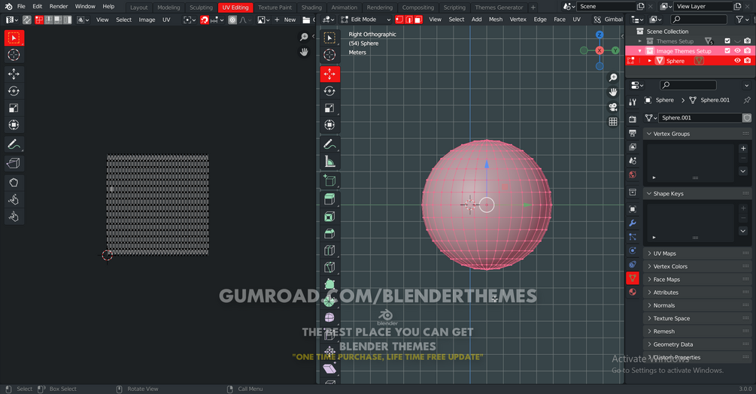Click the Sphere.001 mesh name field
Image resolution: width=756 pixels, height=394 pixels.
tap(700, 117)
